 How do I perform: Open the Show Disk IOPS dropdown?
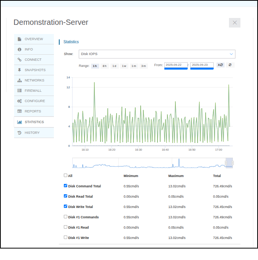157,54
